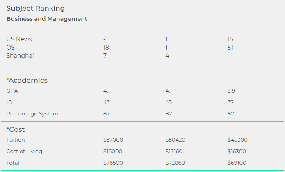Click the IB score 37

pos(230,102)
